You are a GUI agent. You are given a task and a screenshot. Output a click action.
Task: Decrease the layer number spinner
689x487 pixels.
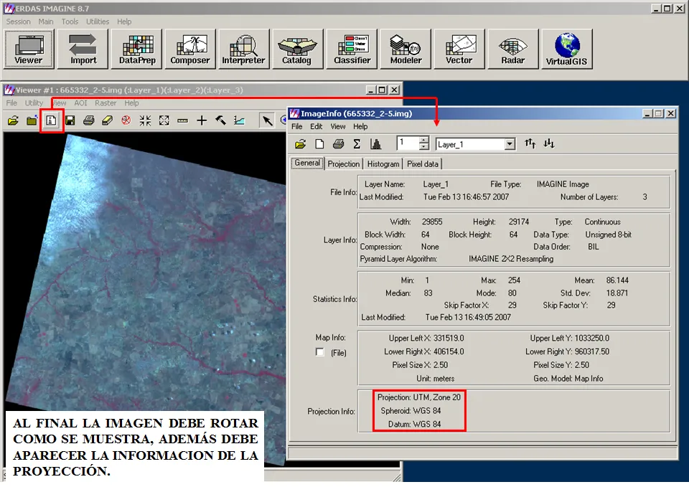pyautogui.click(x=423, y=147)
